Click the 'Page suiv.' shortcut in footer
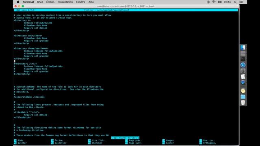 point(134,143)
